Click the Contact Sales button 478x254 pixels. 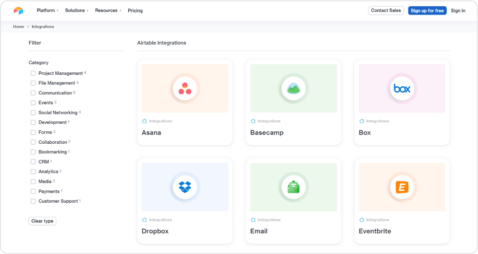point(386,11)
